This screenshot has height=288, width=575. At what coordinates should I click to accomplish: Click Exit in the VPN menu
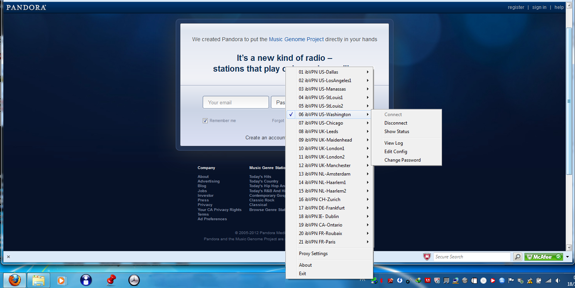(330, 274)
